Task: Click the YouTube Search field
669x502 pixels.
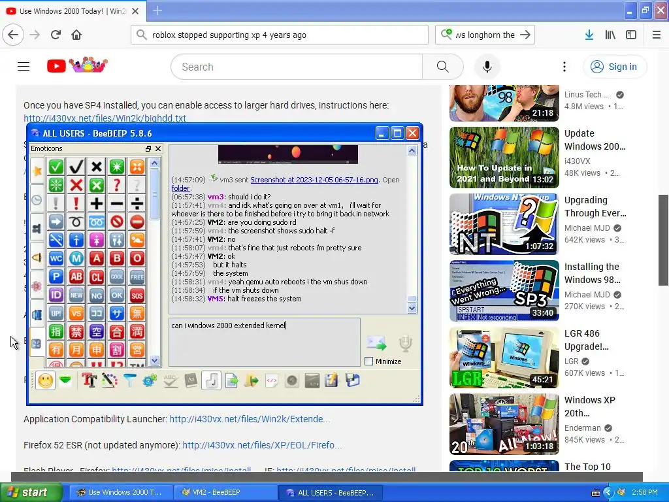Action: pyautogui.click(x=297, y=67)
